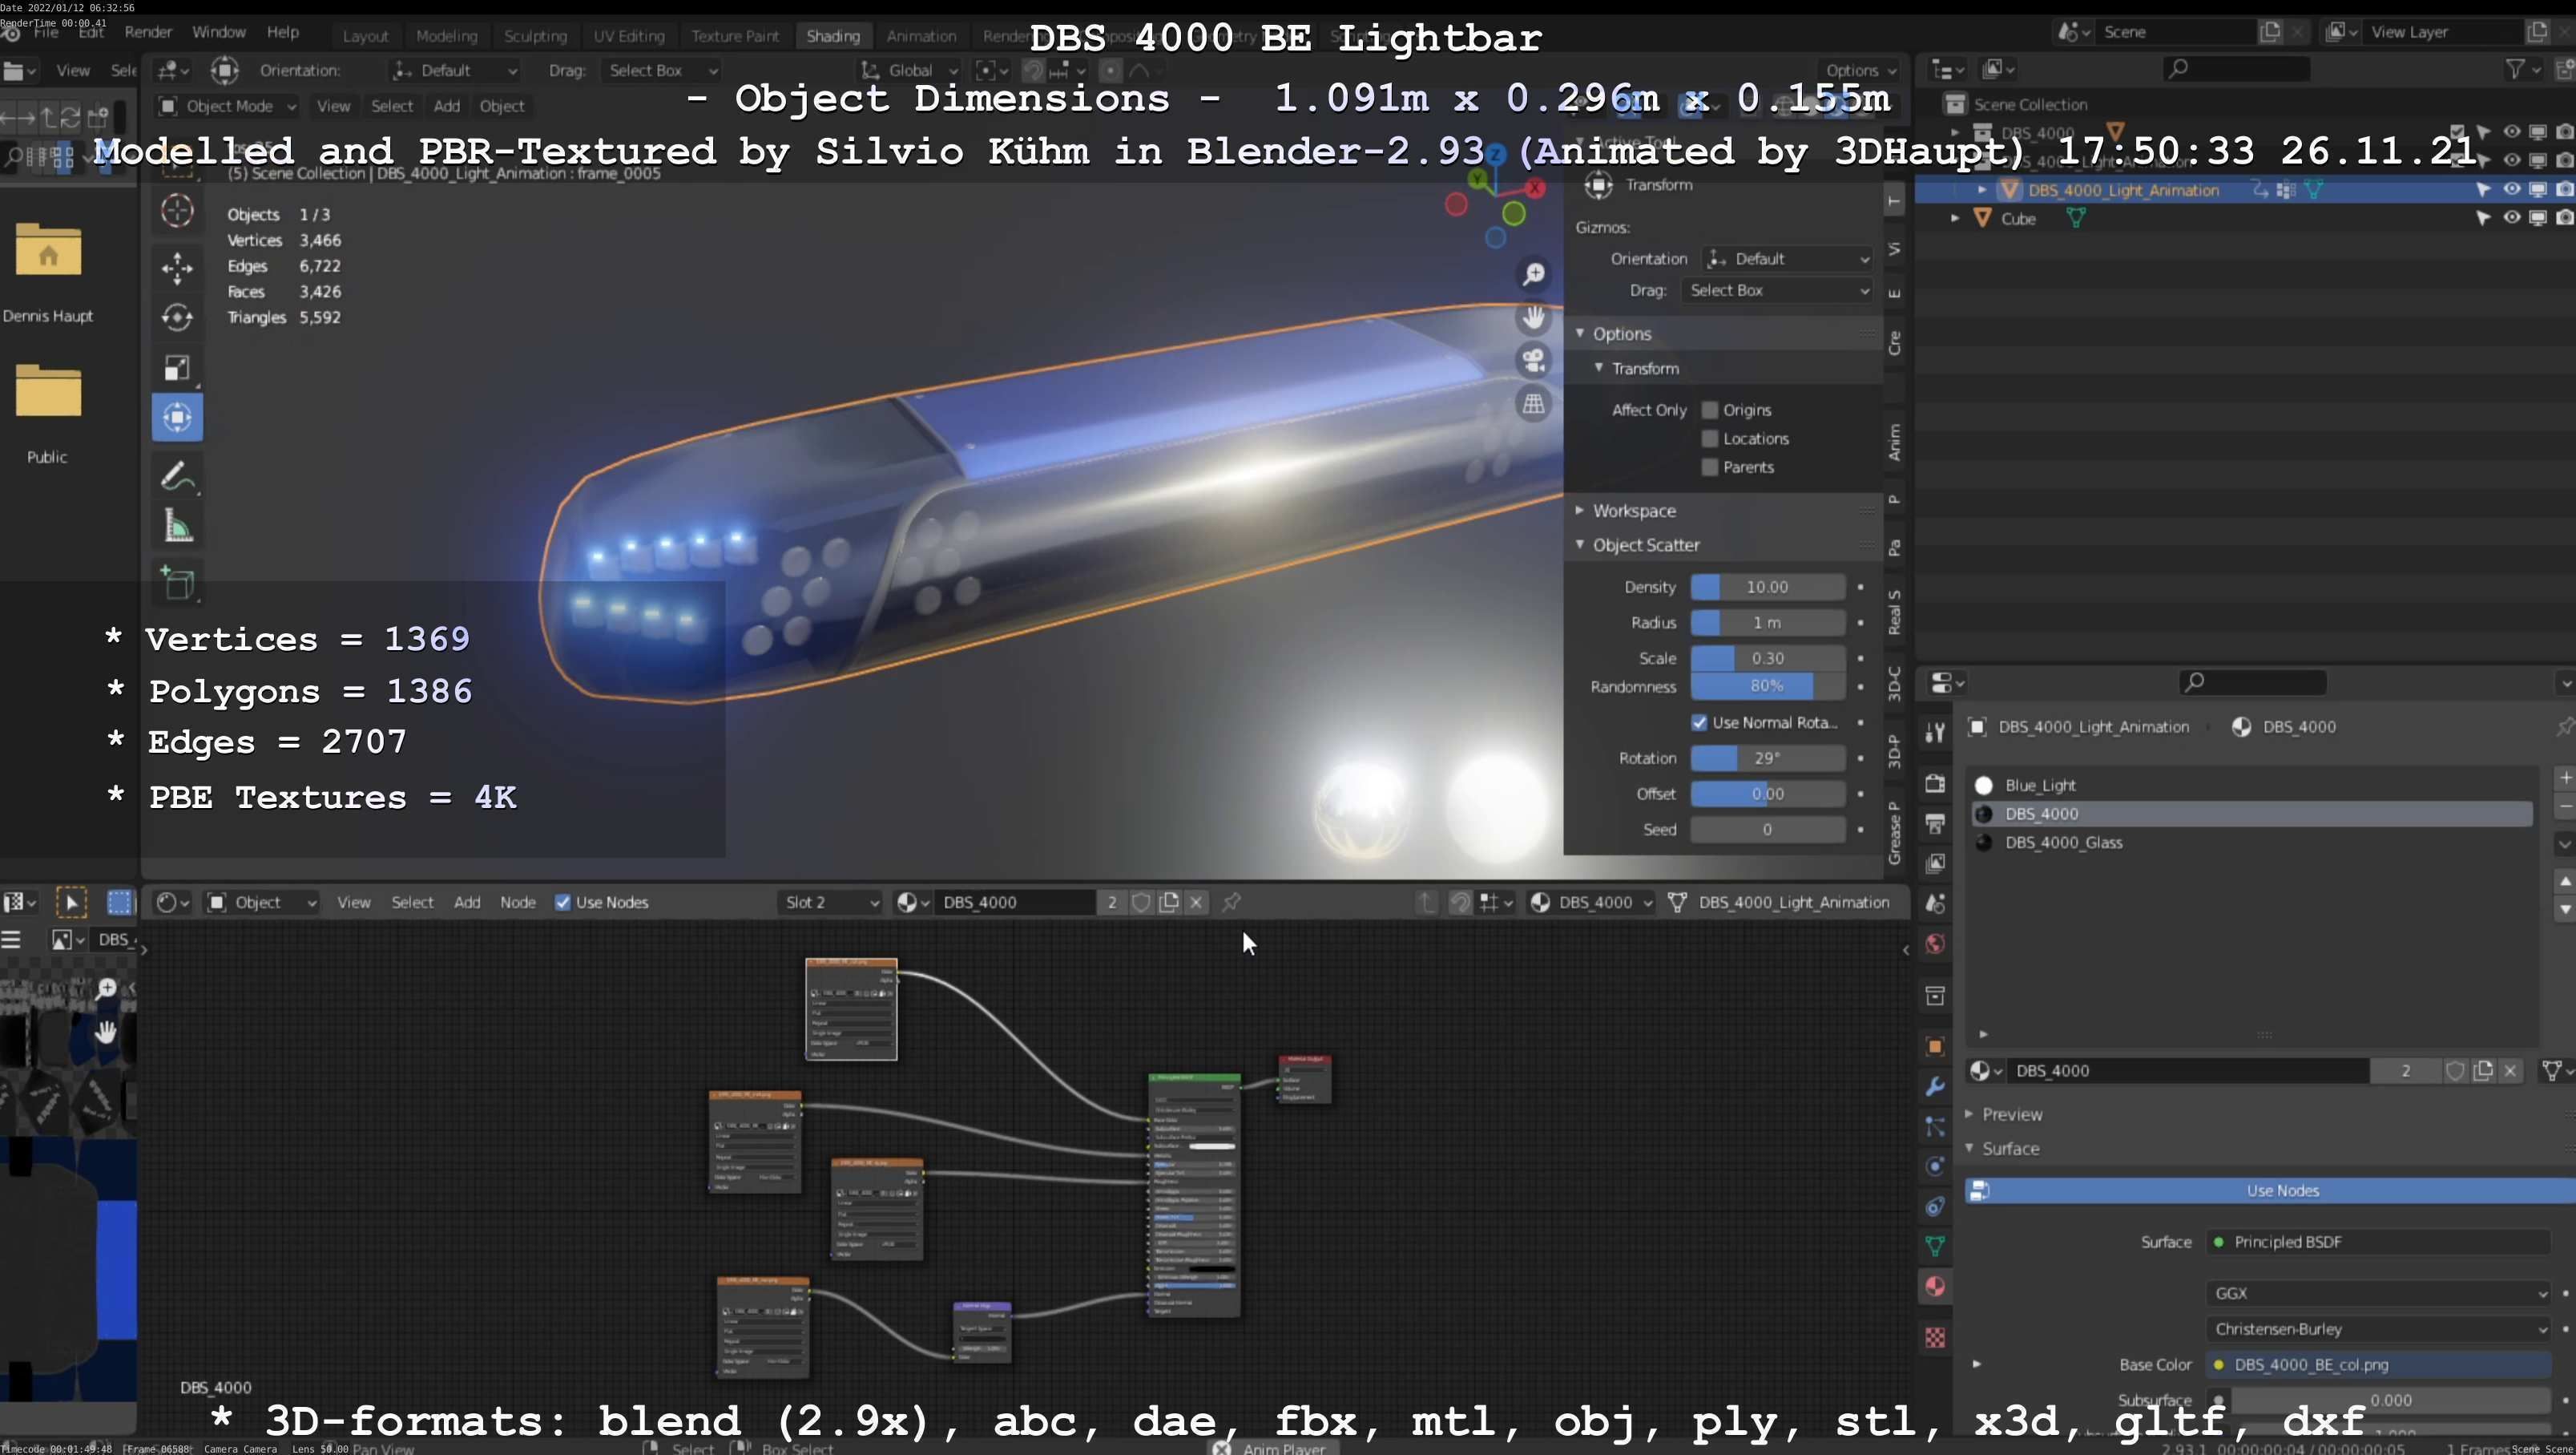The height and width of the screenshot is (1455, 2576).
Task: Unlink DBS_4000 material in node editor header
Action: click(1196, 903)
